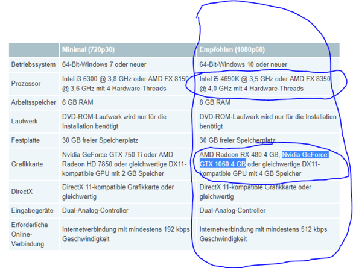
Task: Select the 'Betriebssystem' row label
Action: 33,64
